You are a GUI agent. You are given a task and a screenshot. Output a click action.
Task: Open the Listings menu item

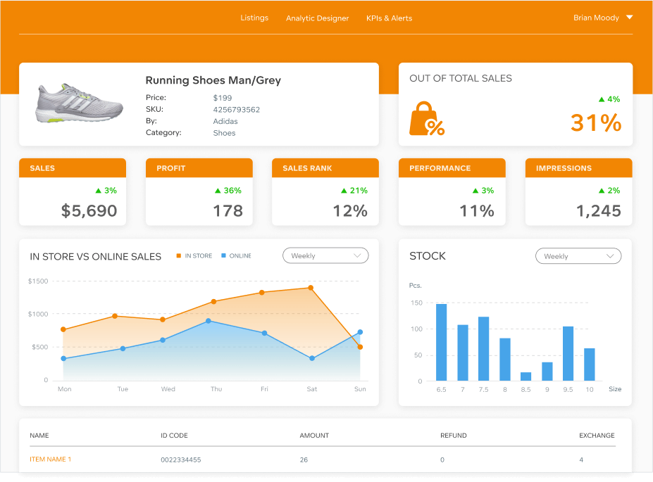(254, 18)
